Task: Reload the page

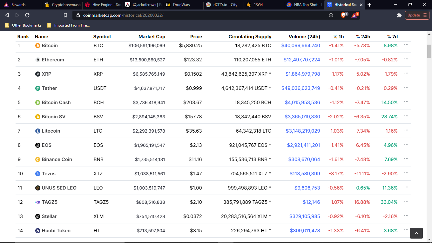Action: pyautogui.click(x=27, y=15)
